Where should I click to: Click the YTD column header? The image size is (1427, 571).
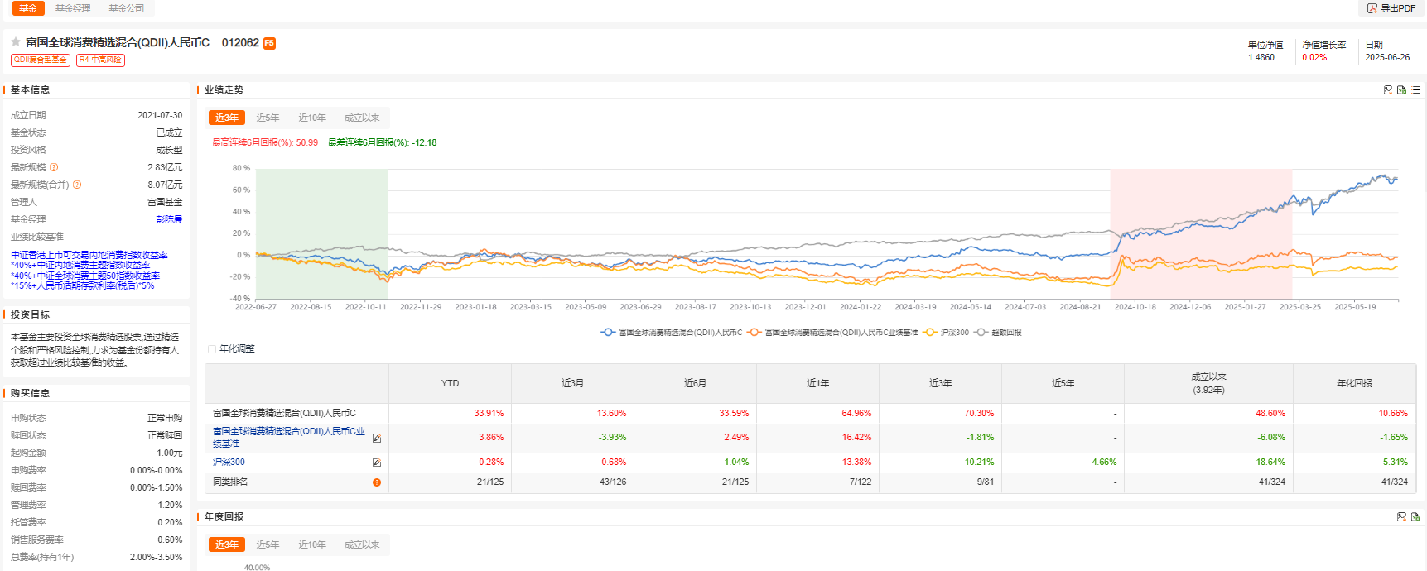tap(450, 383)
